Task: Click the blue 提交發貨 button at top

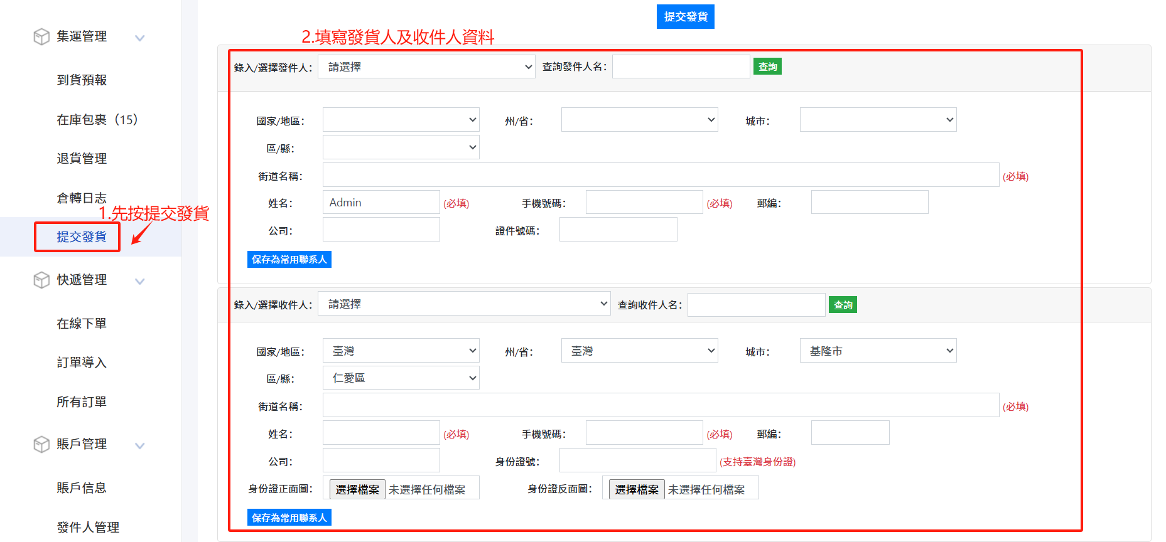Action: pos(685,17)
